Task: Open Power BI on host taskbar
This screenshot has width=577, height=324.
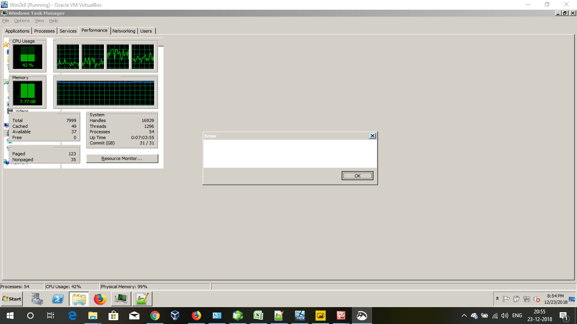Action: pyautogui.click(x=320, y=316)
